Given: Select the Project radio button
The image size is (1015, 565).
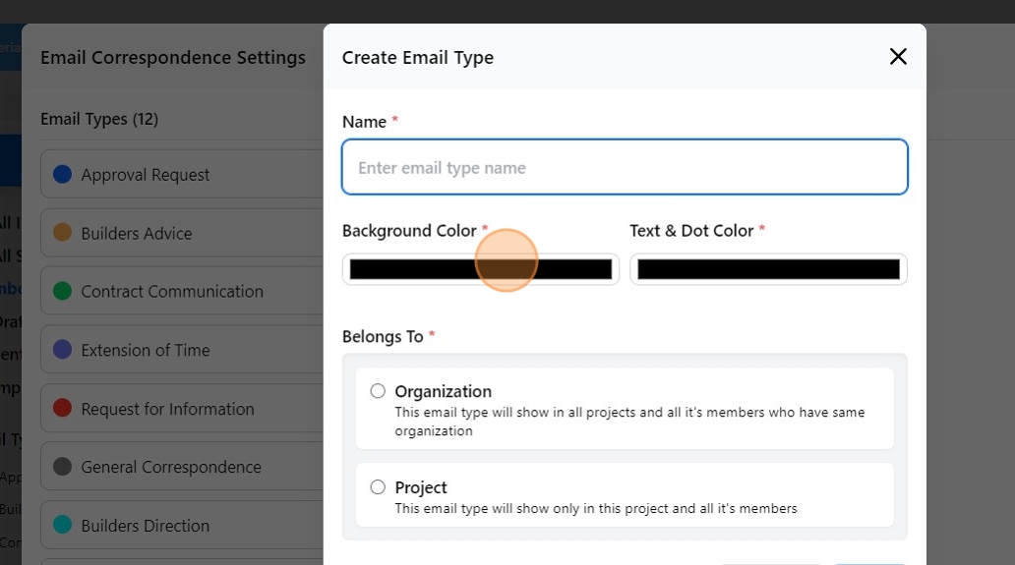Looking at the screenshot, I should coord(378,487).
